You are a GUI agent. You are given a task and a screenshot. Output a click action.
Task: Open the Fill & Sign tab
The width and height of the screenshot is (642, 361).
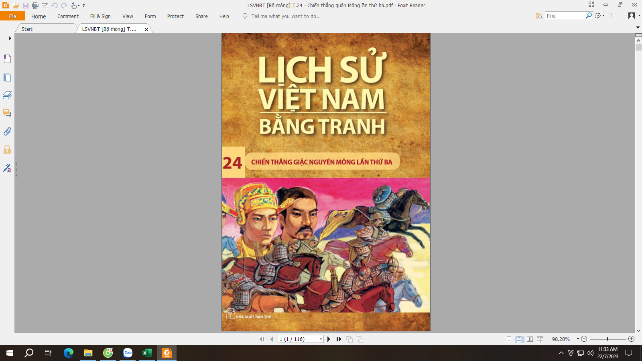[100, 16]
